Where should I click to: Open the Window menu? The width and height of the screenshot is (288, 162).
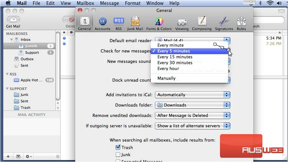pyautogui.click(x=155, y=3)
